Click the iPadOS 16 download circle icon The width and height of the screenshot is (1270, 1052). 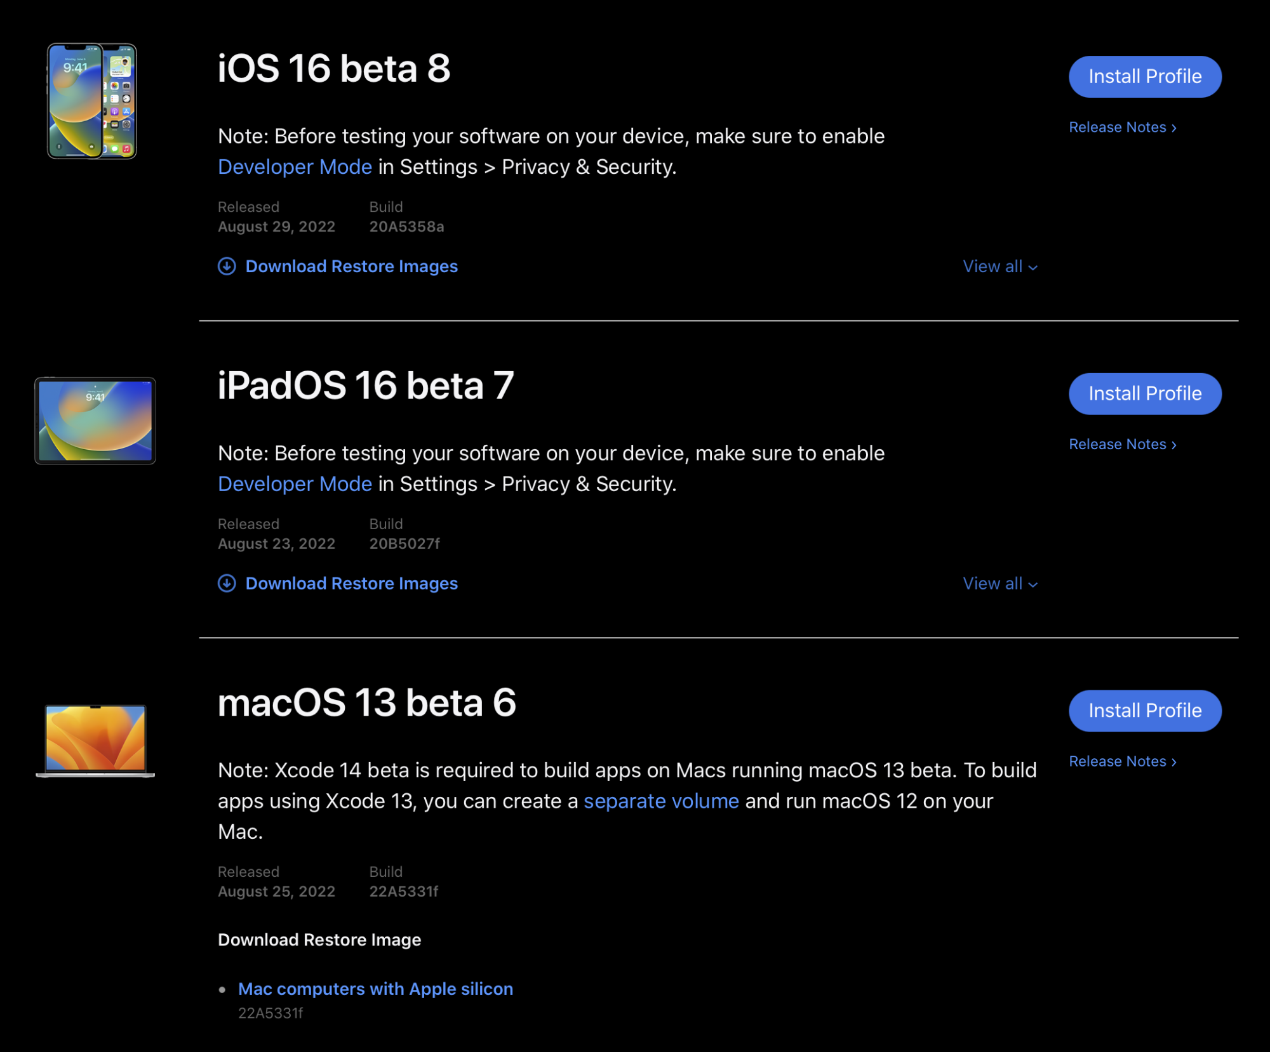[227, 583]
